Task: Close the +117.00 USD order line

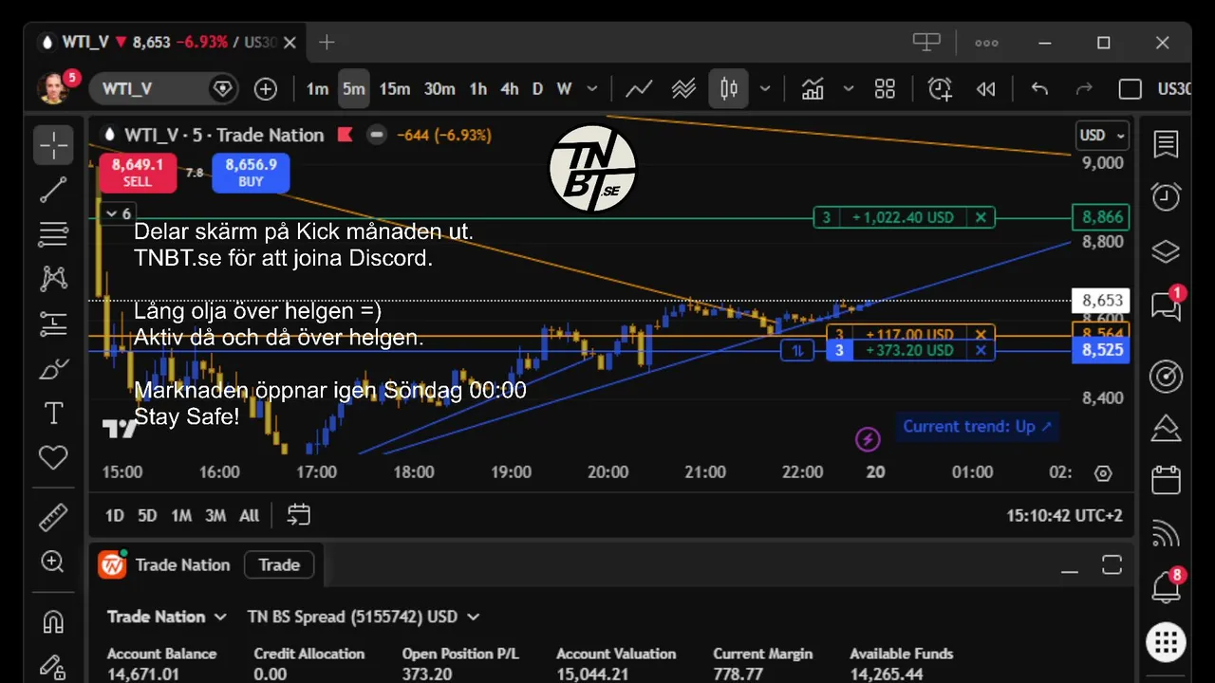Action: [x=981, y=335]
